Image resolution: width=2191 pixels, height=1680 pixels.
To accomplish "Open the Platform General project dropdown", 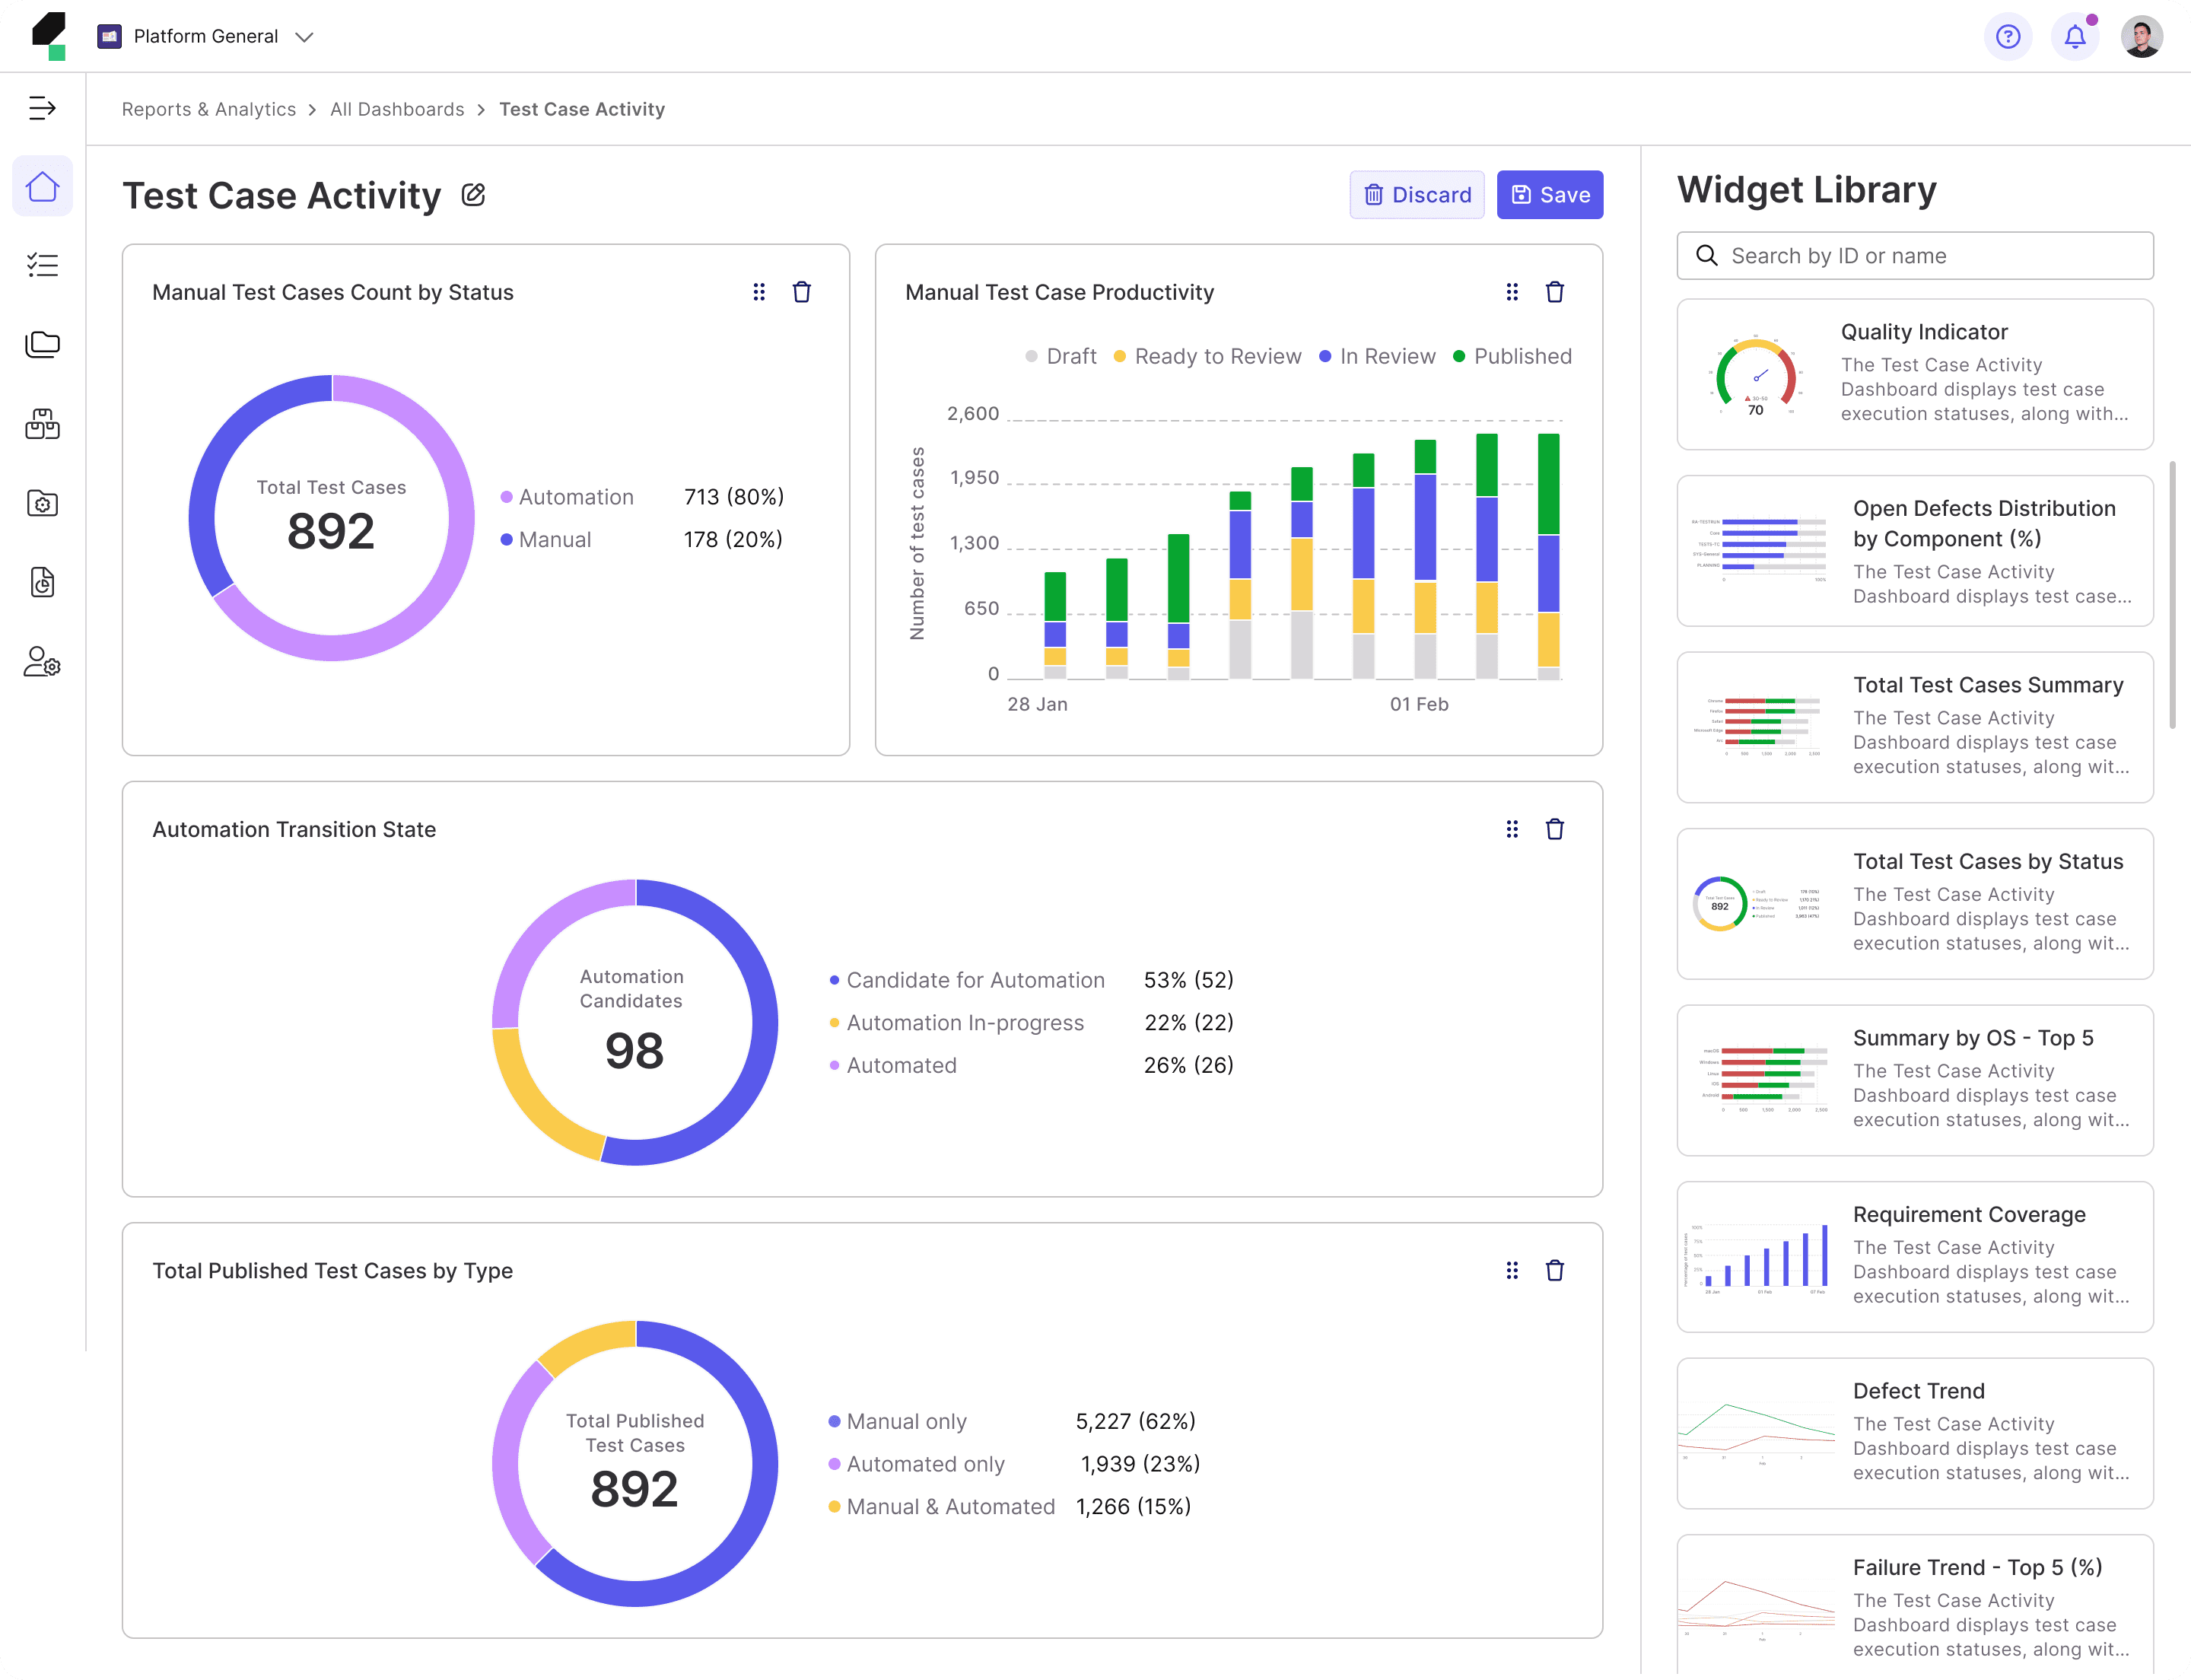I will tap(206, 37).
